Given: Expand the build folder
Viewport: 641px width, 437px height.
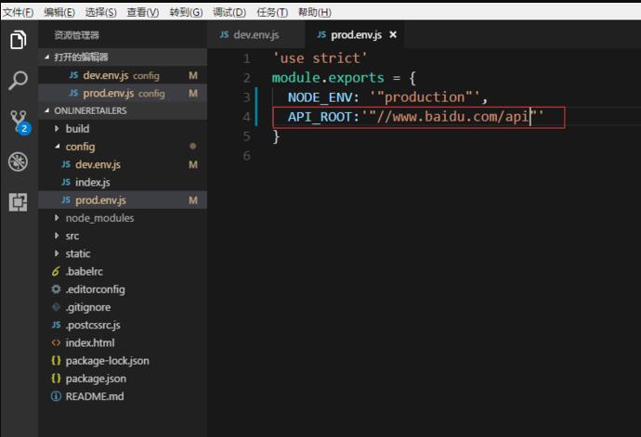Looking at the screenshot, I should pos(123,129).
